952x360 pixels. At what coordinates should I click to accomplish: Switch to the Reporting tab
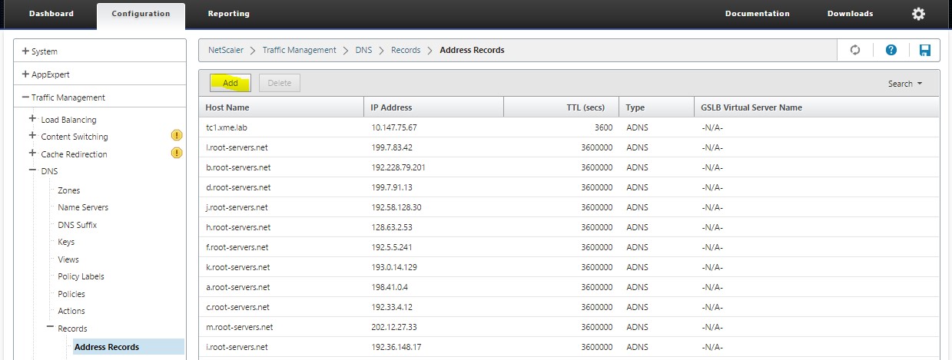[228, 14]
